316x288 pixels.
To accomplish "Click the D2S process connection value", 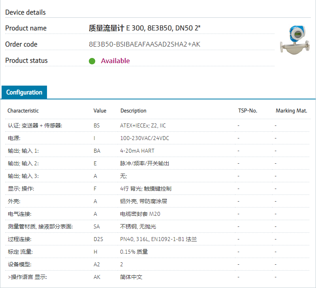I will [98, 239].
